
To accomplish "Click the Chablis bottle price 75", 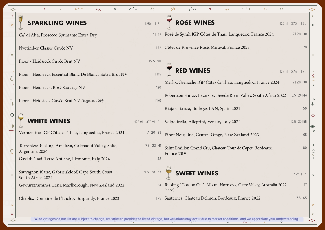I will (158, 198).
